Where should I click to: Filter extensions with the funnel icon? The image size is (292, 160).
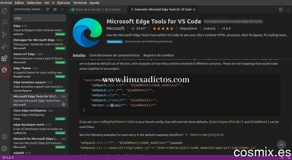(48, 9)
